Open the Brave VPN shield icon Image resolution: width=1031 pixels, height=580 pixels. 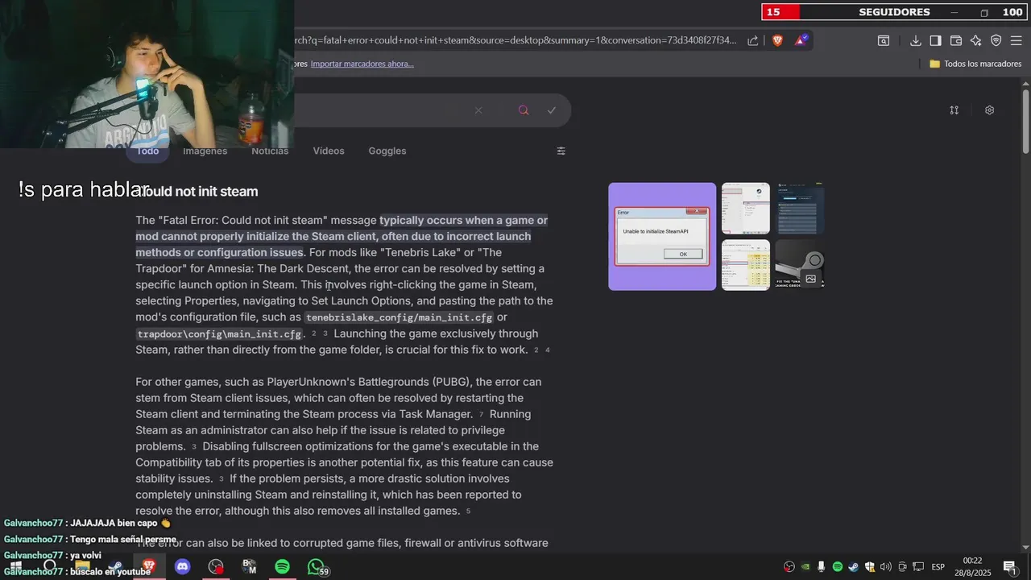tap(996, 41)
